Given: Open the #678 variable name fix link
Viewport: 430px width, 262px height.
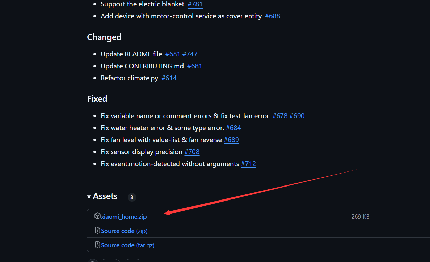Looking at the screenshot, I should 280,116.
